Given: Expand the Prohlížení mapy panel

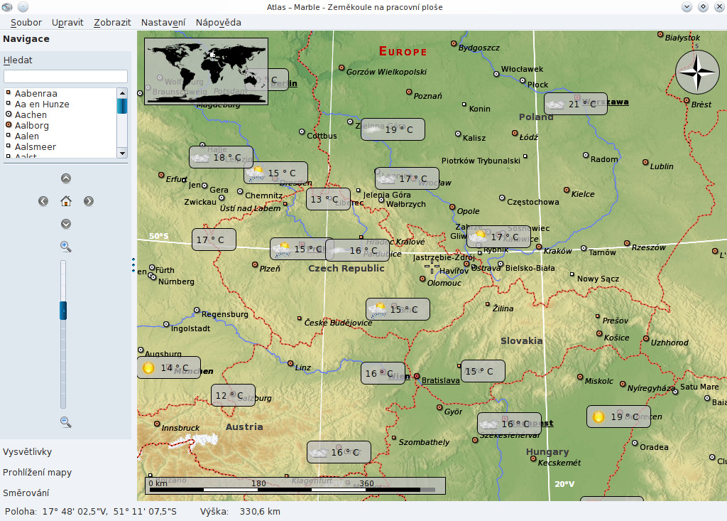Looking at the screenshot, I should pos(37,472).
